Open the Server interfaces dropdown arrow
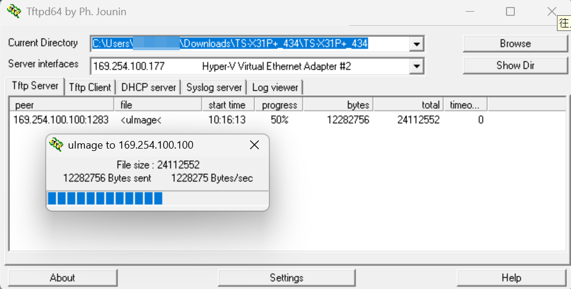The image size is (571, 289). [416, 67]
